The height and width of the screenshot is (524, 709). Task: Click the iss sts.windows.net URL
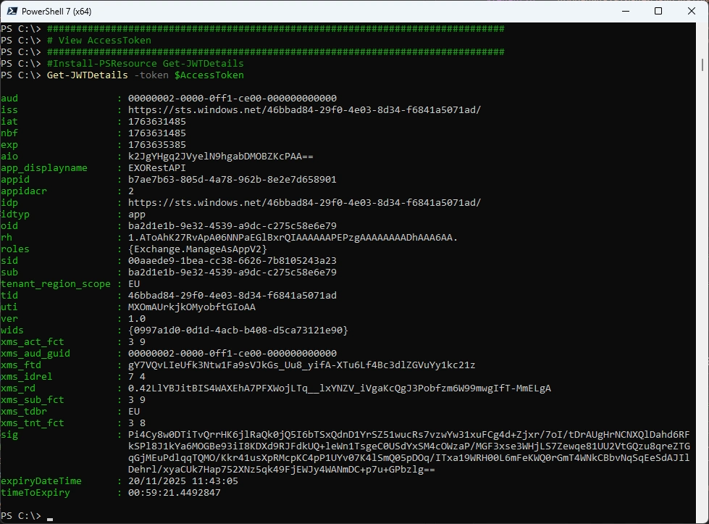(304, 110)
